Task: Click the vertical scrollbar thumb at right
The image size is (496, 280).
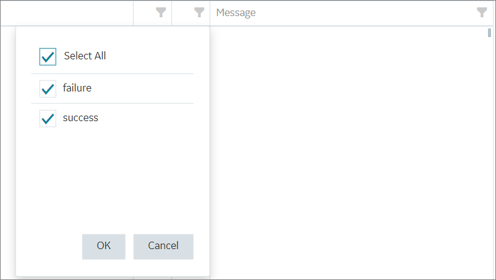Action: click(x=489, y=33)
